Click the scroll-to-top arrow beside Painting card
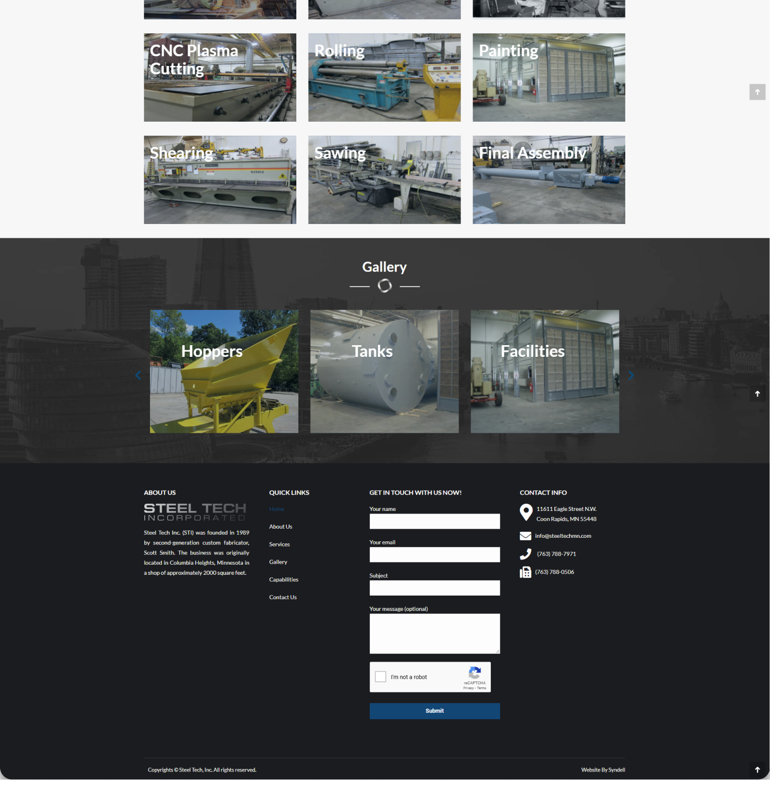 coord(757,92)
